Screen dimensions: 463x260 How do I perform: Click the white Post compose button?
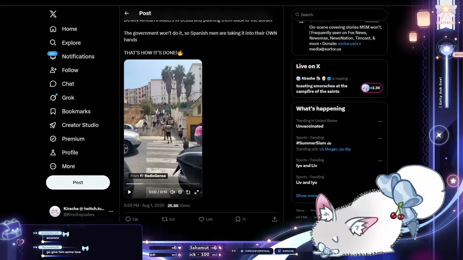[78, 182]
